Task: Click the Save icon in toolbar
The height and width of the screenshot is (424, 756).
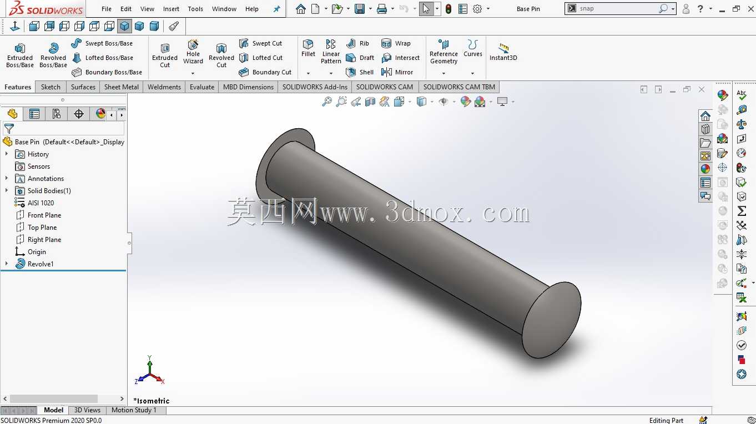Action: click(359, 9)
